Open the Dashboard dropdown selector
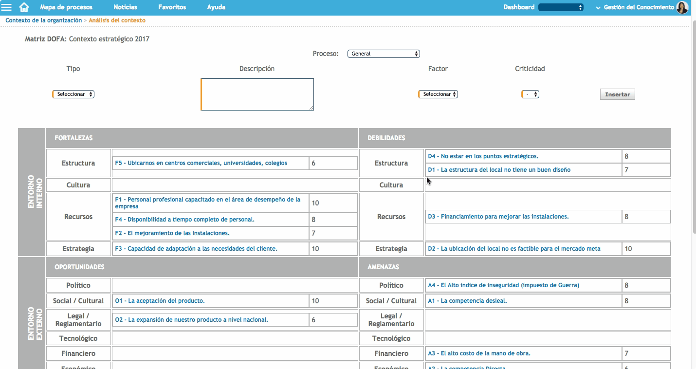The image size is (696, 369). pyautogui.click(x=561, y=7)
